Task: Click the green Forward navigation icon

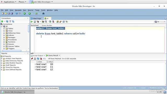Action: pos(29,14)
